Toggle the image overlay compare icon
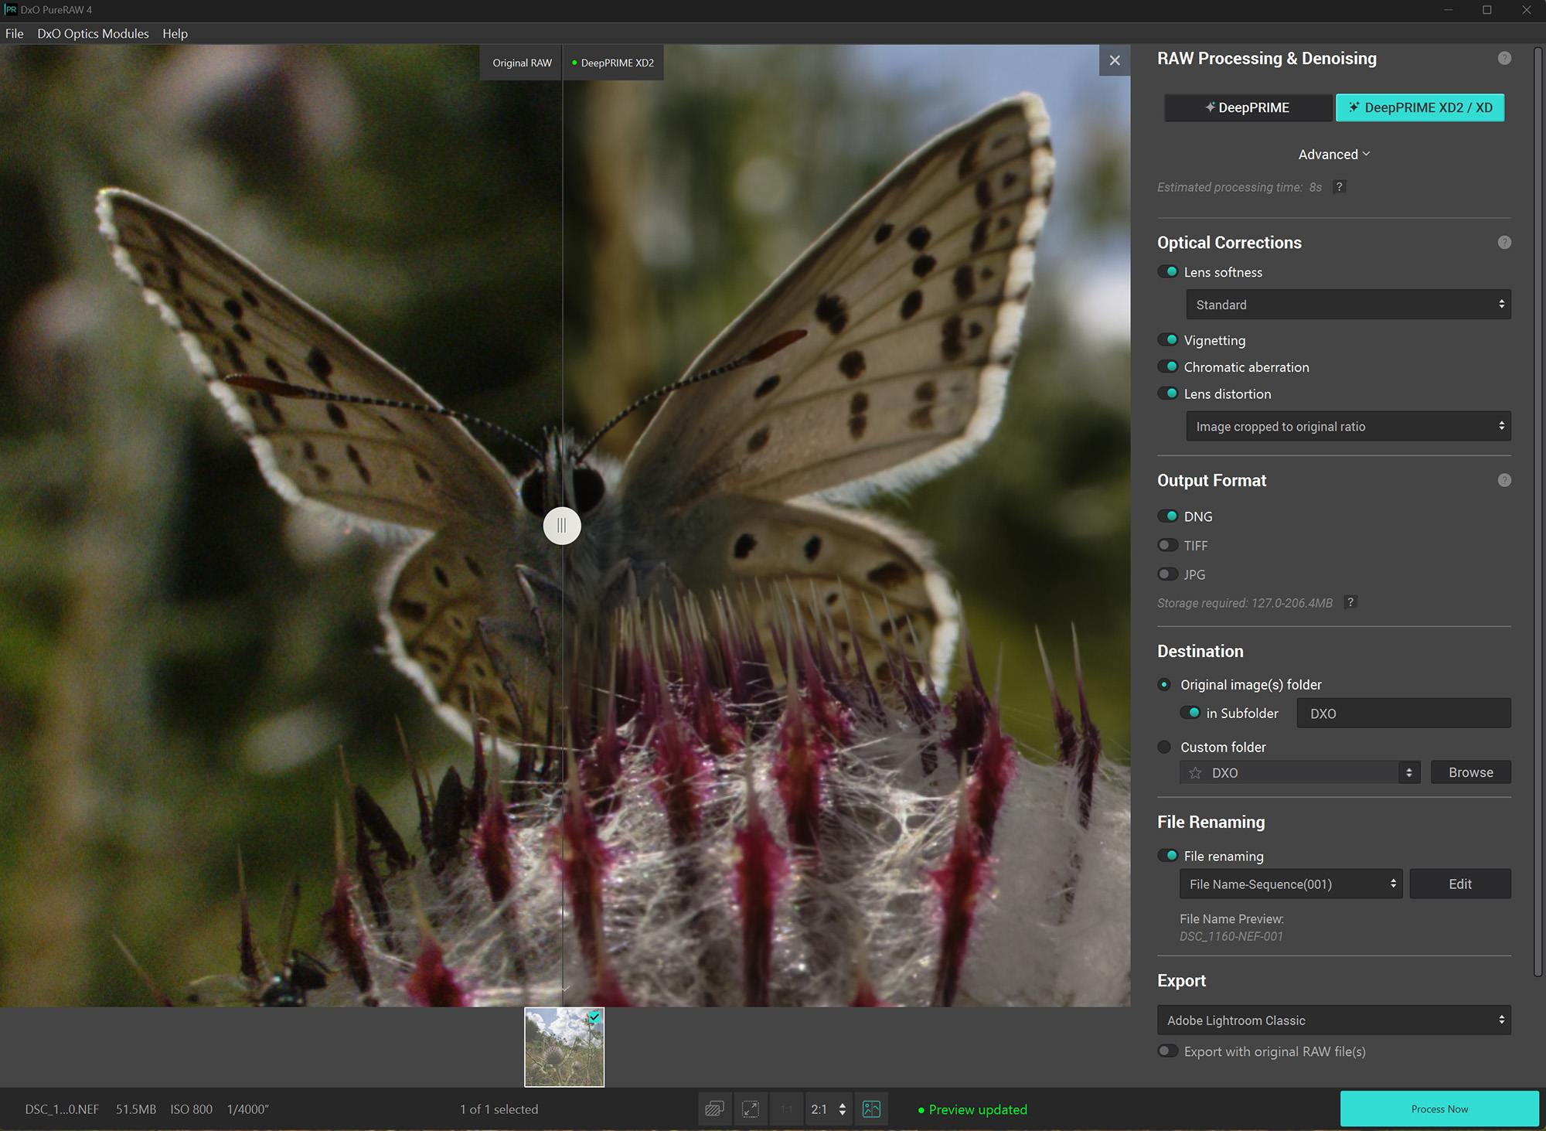Screen dimensions: 1546x1131 (x=714, y=1109)
